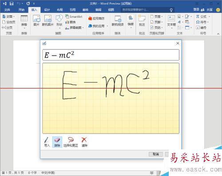The image size is (222, 176).
Task: Open the Table insert menu
Action: pos(24,22)
